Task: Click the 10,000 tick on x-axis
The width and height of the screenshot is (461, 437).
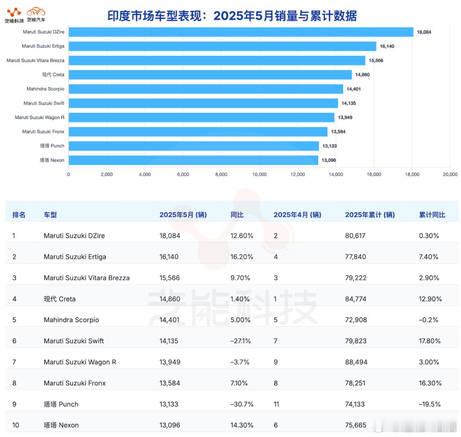Action: (x=260, y=174)
